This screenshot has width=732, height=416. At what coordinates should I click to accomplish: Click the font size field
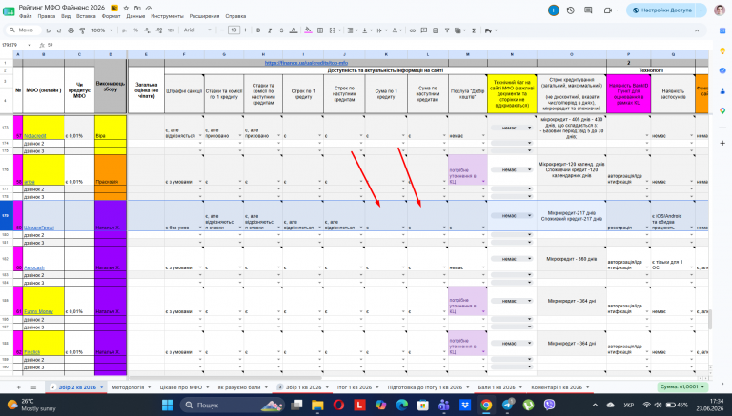pyautogui.click(x=234, y=30)
